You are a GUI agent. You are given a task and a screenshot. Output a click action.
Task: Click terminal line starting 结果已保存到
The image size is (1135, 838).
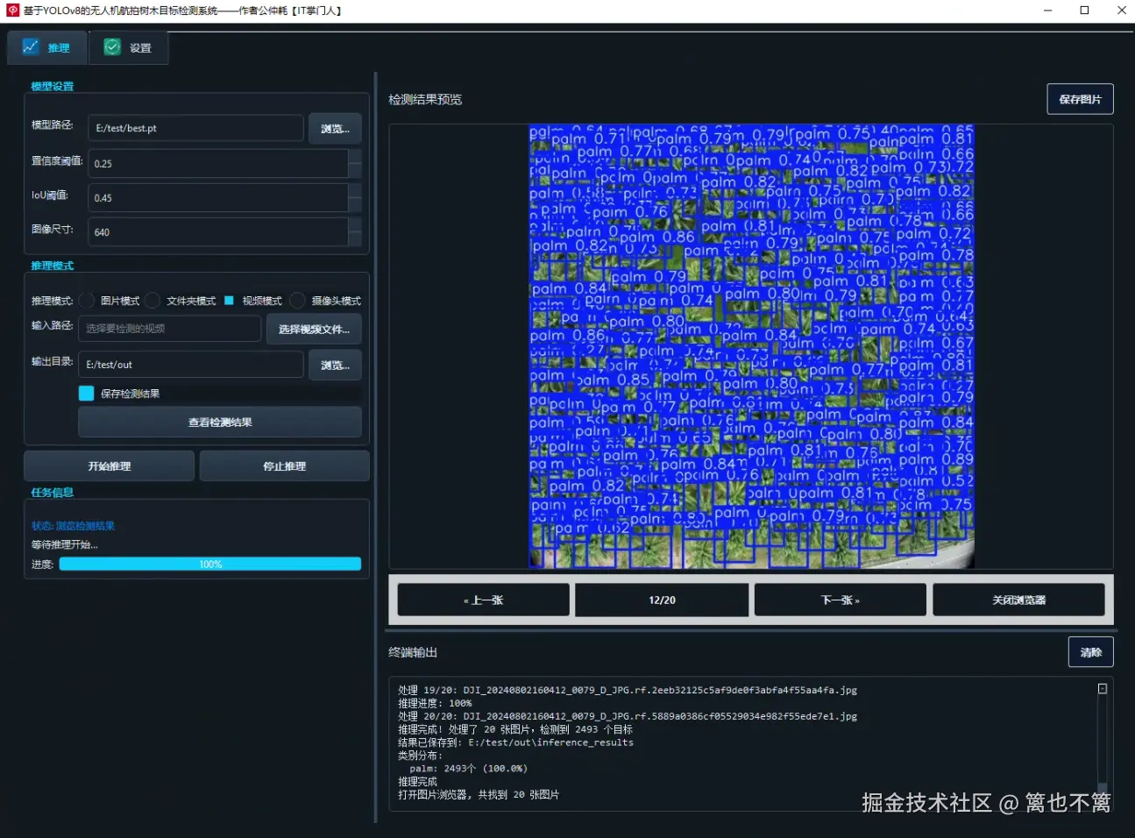pos(515,742)
